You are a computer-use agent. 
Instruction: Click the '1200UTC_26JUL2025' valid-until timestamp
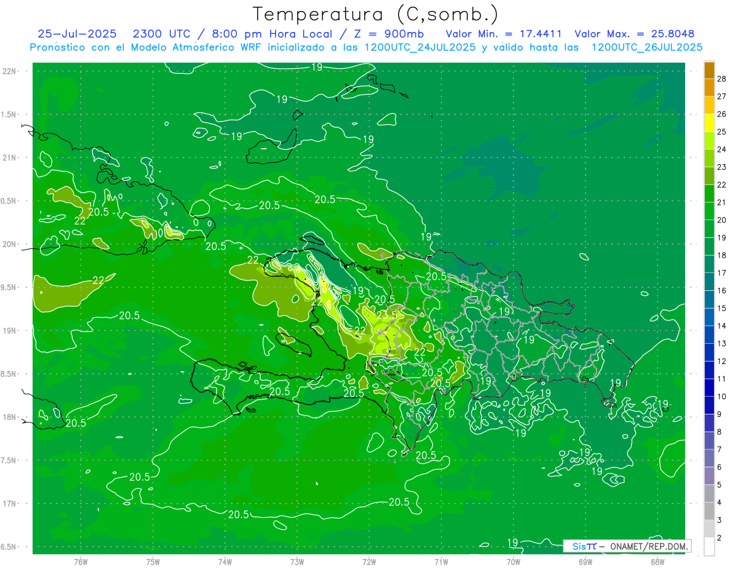(646, 47)
